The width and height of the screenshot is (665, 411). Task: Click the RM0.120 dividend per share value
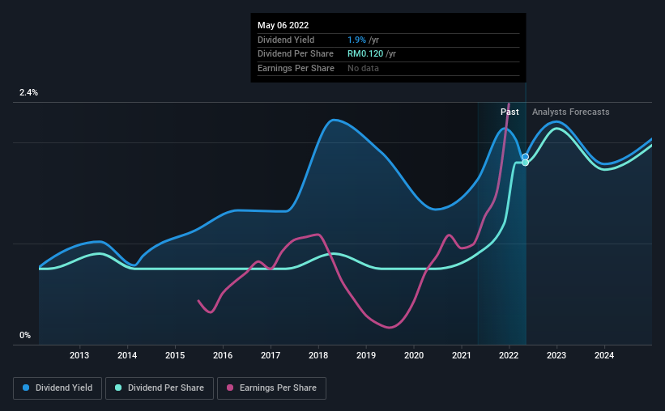[365, 54]
